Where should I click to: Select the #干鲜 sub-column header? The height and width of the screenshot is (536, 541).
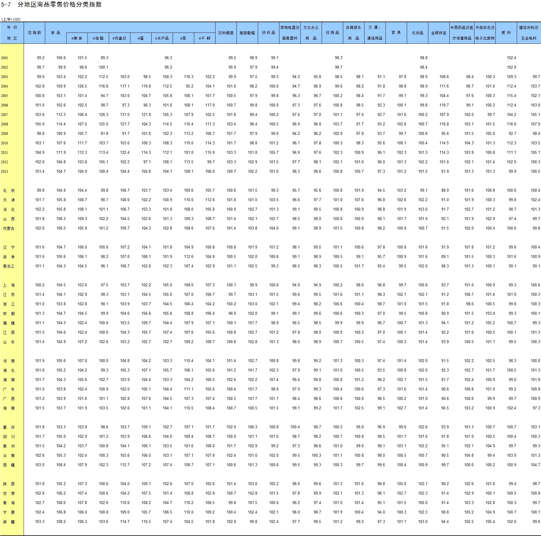point(205,38)
